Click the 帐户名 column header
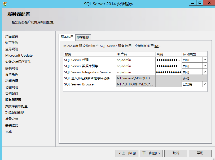 pos(136,54)
